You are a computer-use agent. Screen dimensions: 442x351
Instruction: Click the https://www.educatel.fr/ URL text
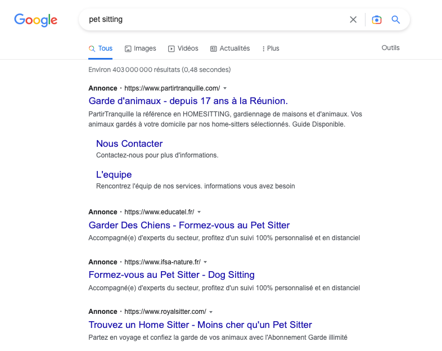(159, 212)
